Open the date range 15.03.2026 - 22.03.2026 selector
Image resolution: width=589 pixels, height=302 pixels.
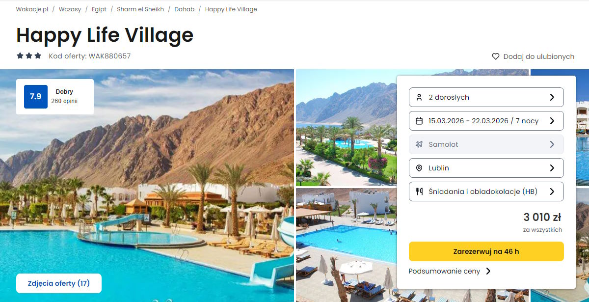click(486, 121)
